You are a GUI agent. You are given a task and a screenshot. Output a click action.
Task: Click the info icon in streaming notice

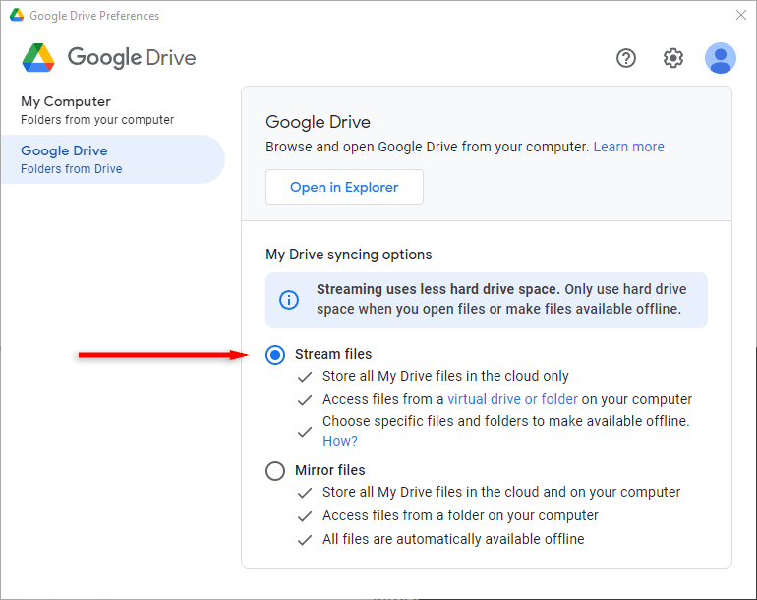[289, 300]
